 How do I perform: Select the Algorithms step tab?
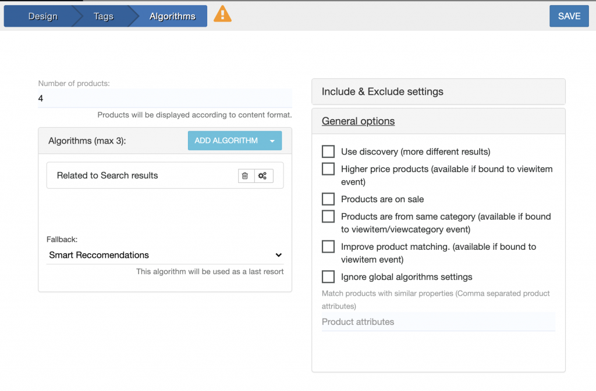pyautogui.click(x=172, y=16)
